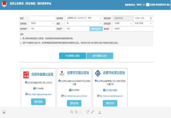This screenshot has width=171, height=118.
Task: Select the 自行选择公证处 tab button
Action: click(100, 56)
